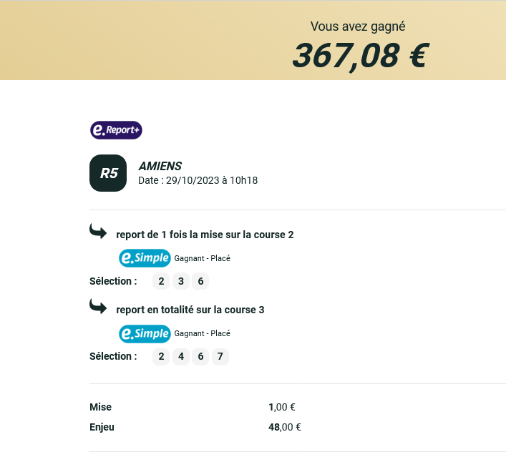Click the date 29/10/2023 à 10h18 text
This screenshot has width=506, height=452.
(x=212, y=180)
